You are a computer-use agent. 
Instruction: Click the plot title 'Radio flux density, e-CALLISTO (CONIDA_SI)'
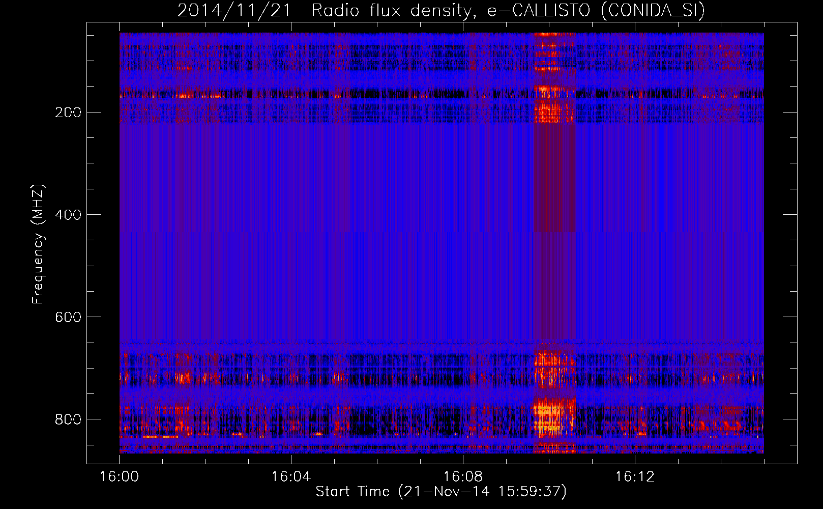tap(508, 11)
